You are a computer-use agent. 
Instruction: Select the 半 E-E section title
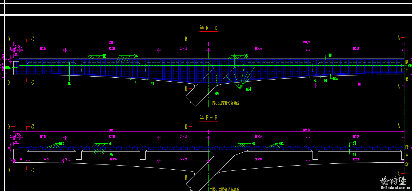208,28
